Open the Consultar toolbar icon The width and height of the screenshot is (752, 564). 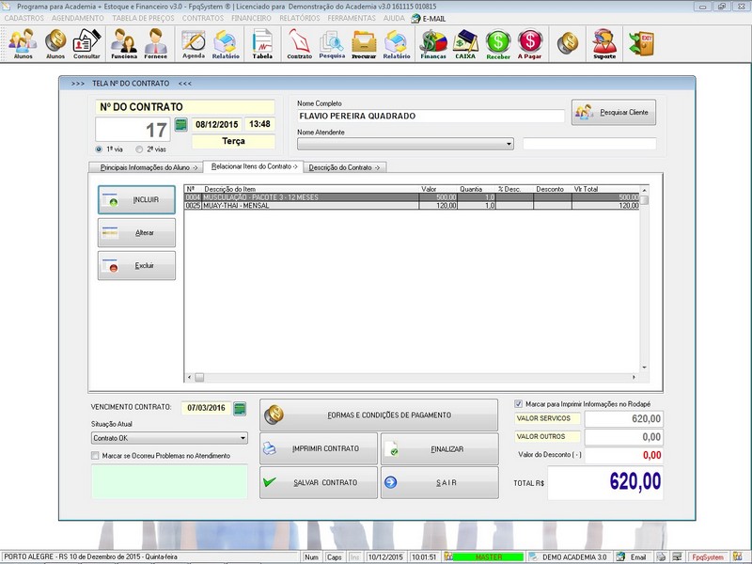tap(86, 43)
